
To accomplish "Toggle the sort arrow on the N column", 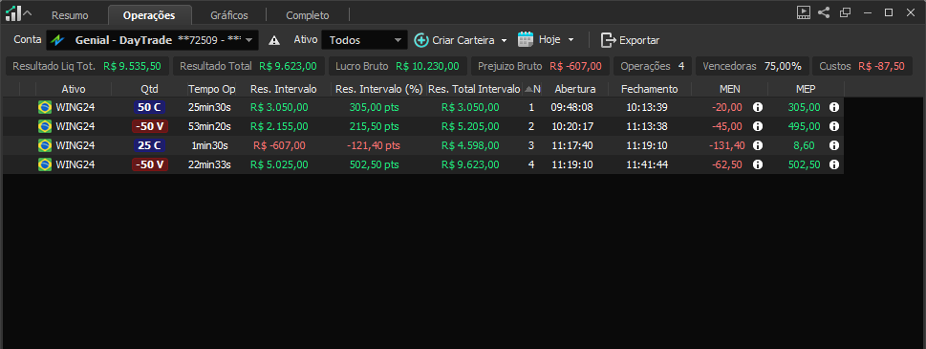I will (x=528, y=89).
